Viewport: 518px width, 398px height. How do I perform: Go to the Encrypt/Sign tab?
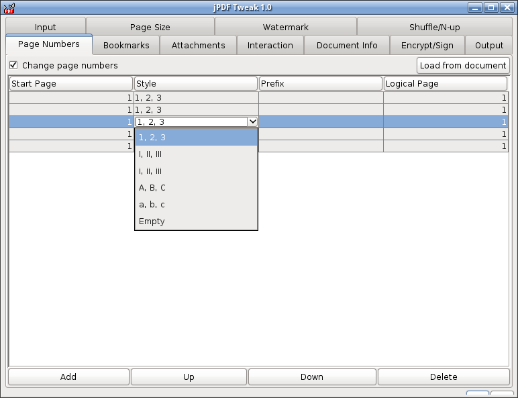click(427, 45)
